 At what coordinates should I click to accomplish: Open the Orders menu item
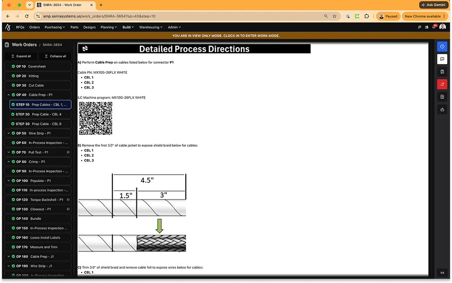(34, 27)
